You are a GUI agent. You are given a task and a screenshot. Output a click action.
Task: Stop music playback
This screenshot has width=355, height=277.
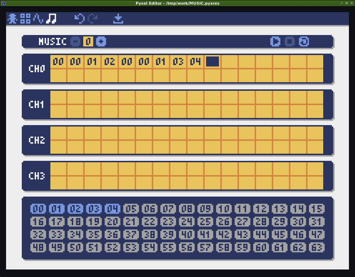pyautogui.click(x=290, y=41)
